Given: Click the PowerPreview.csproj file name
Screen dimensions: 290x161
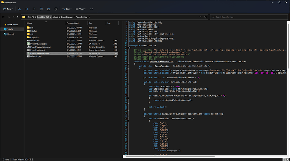Looking at the screenshot, I should 39,44.
